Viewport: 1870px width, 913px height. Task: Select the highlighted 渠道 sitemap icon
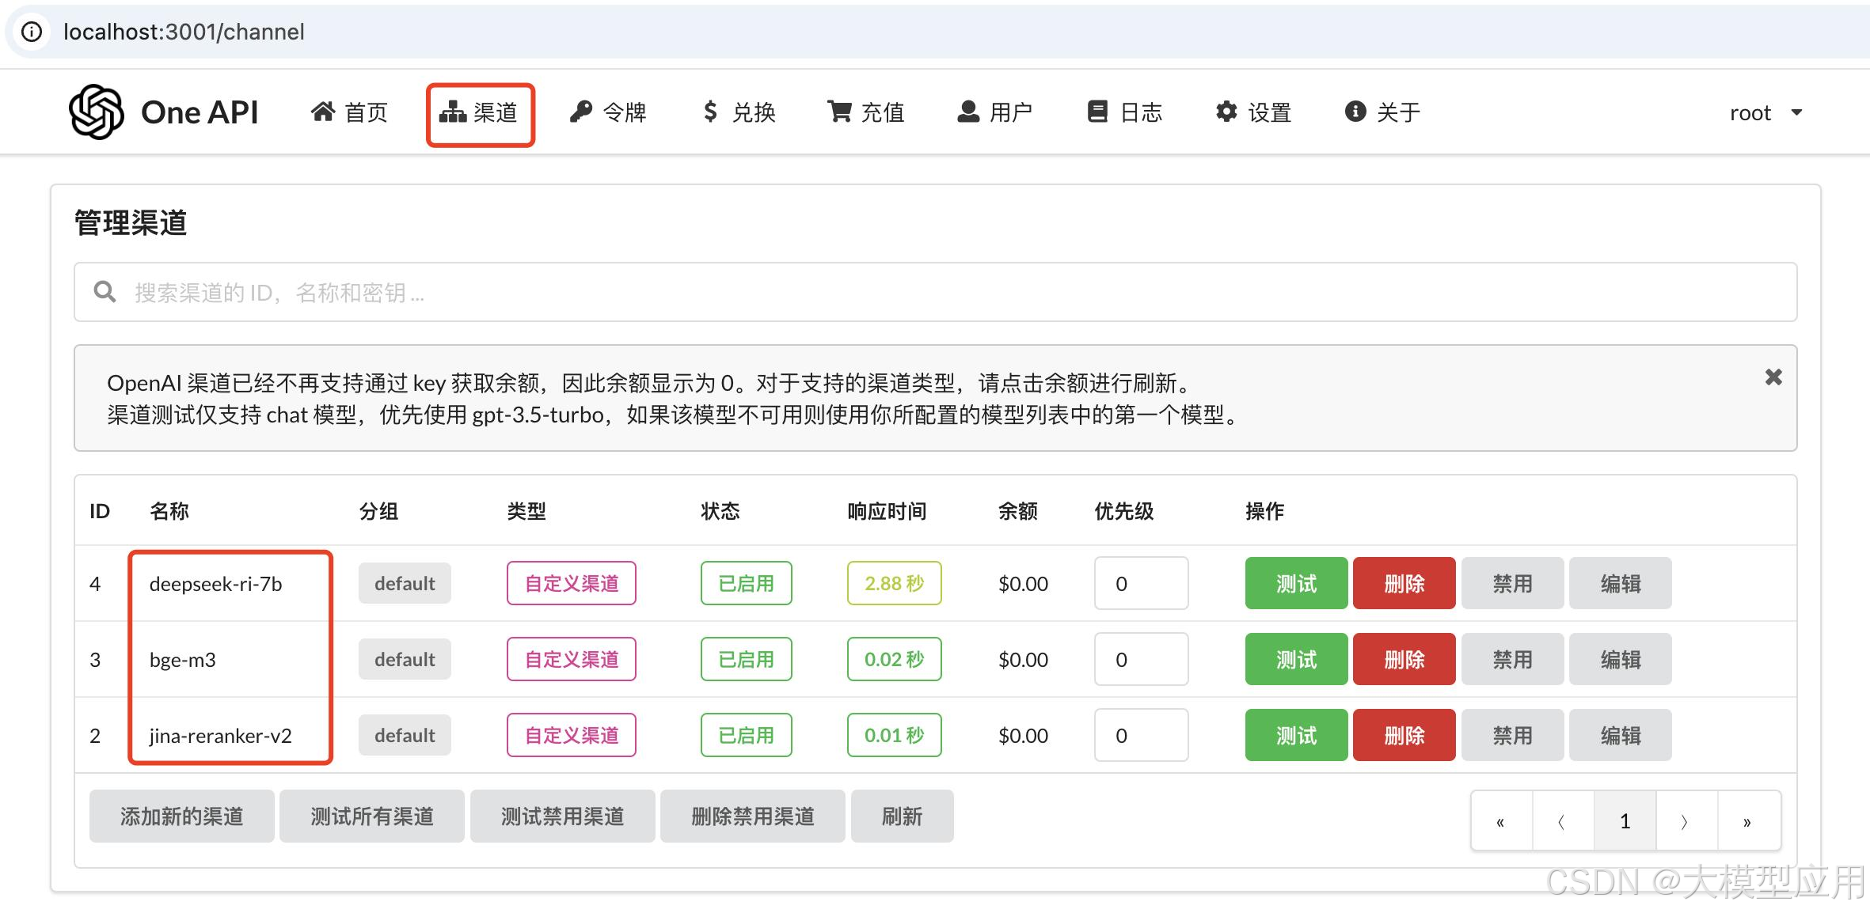pos(453,112)
